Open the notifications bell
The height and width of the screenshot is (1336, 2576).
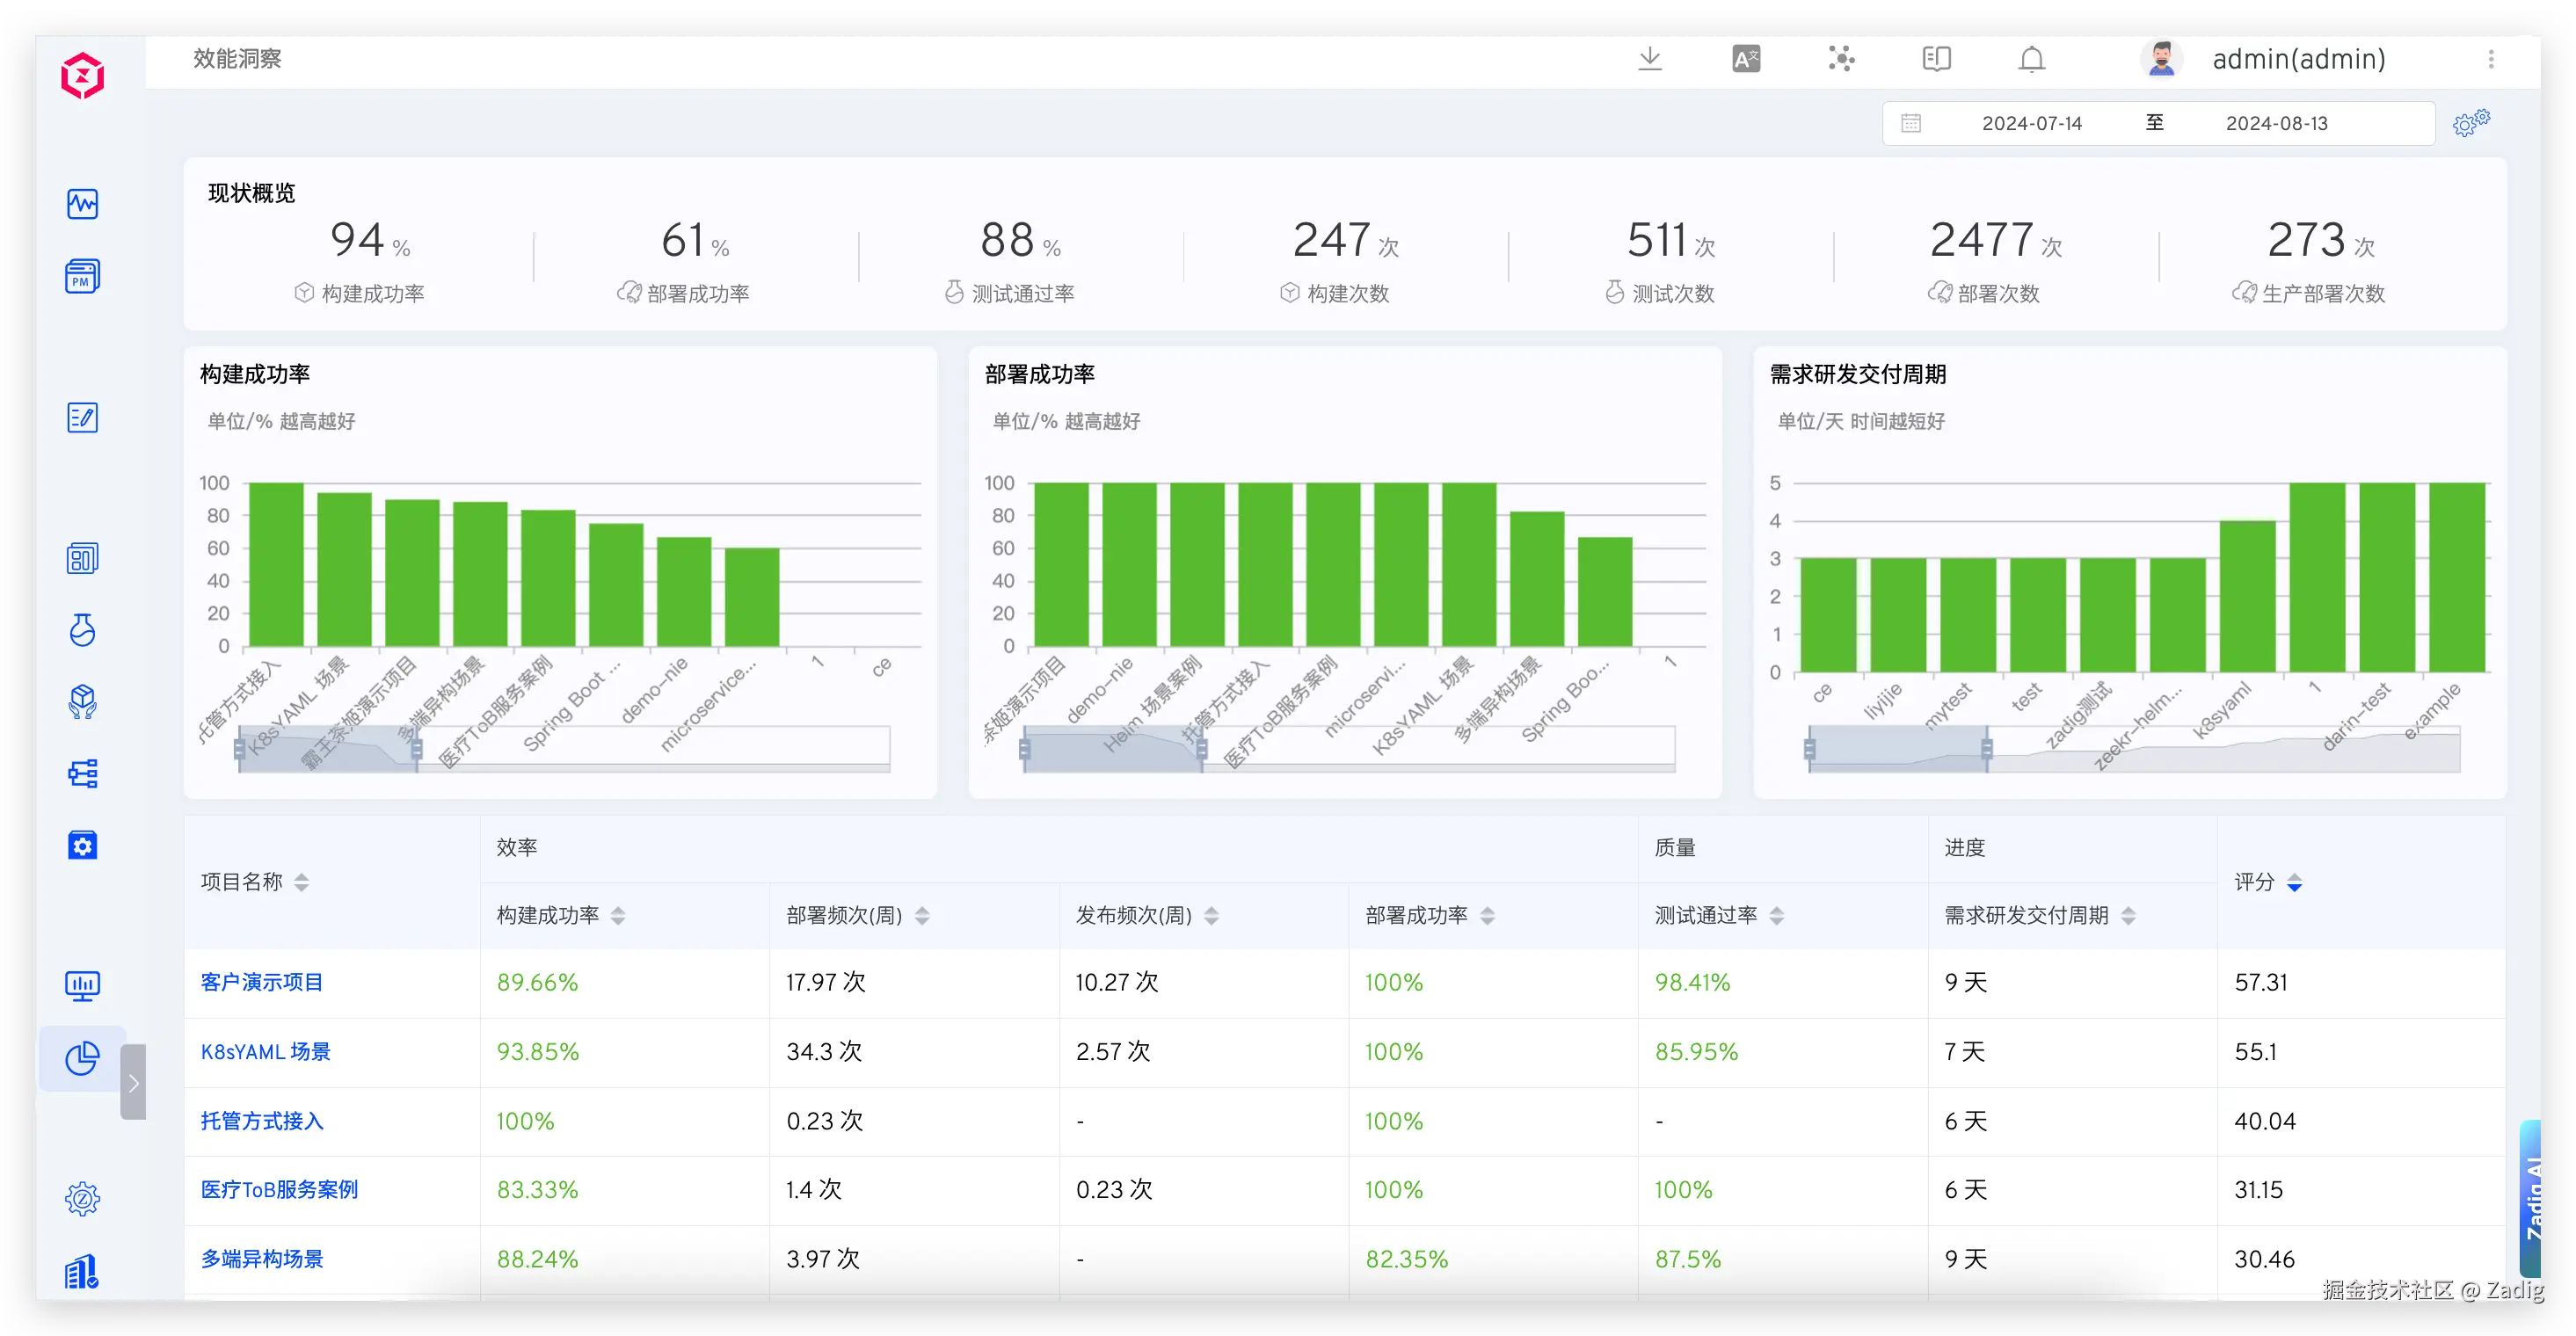pyautogui.click(x=2031, y=59)
